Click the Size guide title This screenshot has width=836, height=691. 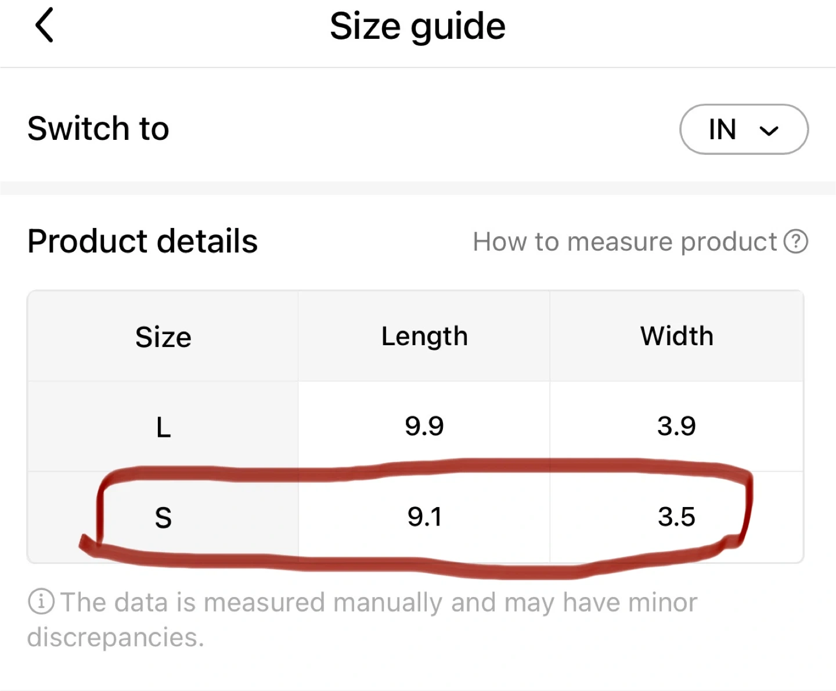[417, 27]
